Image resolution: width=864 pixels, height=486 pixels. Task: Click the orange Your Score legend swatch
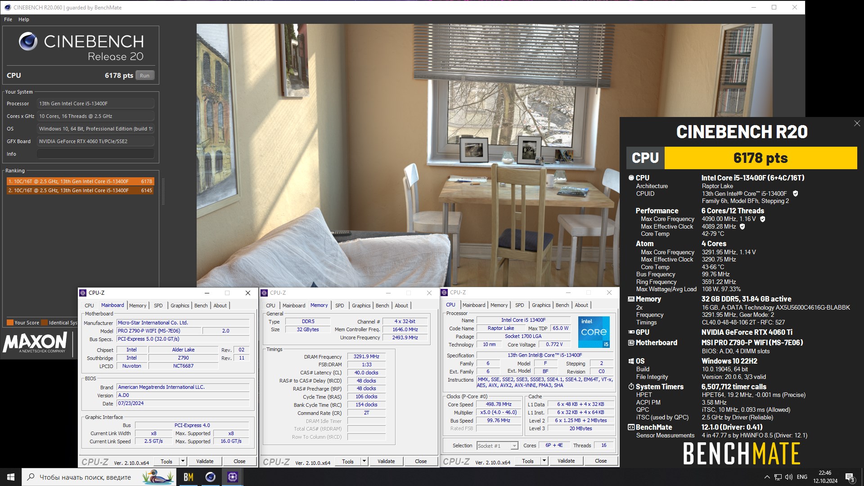tap(10, 322)
